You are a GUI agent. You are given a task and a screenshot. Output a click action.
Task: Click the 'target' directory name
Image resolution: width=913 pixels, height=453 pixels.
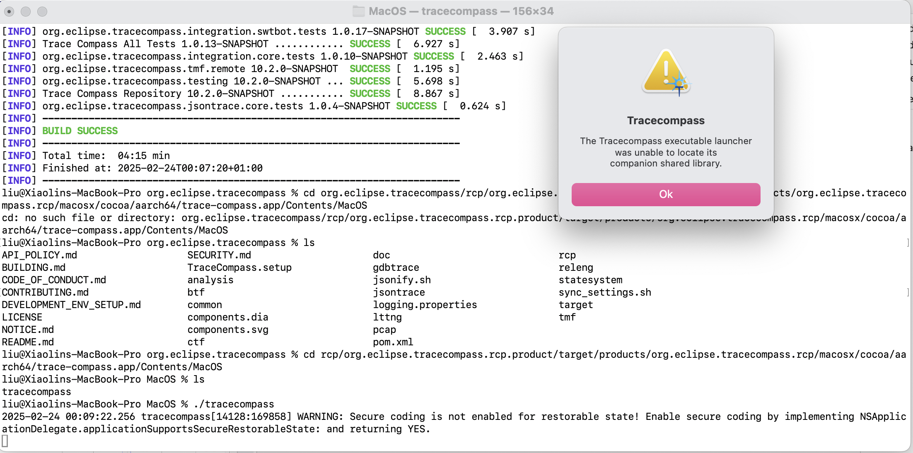point(576,305)
